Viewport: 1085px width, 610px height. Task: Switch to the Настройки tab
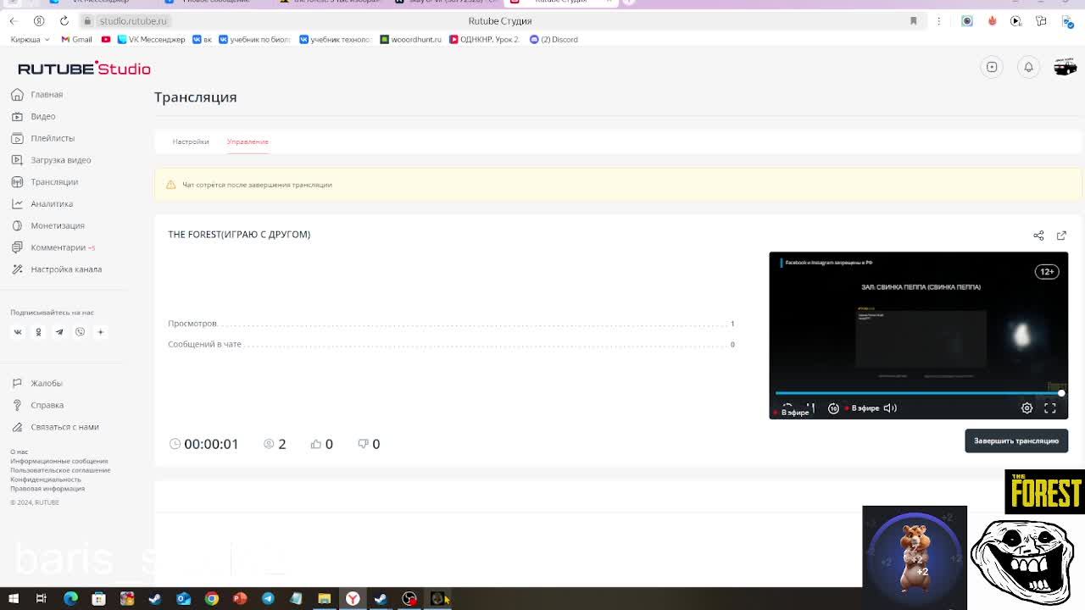[x=191, y=141]
